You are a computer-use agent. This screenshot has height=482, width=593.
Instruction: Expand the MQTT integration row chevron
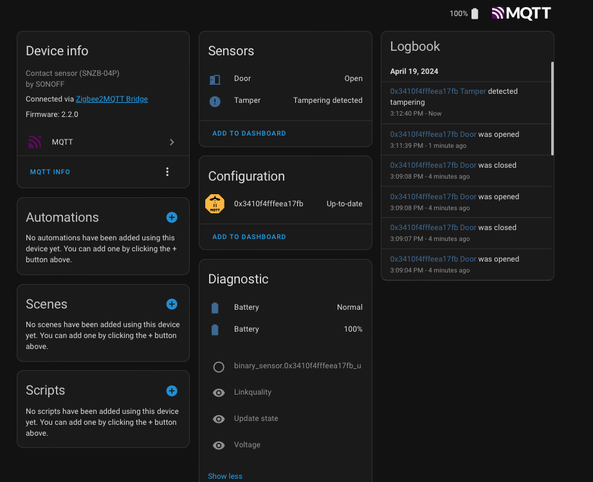[x=172, y=142]
